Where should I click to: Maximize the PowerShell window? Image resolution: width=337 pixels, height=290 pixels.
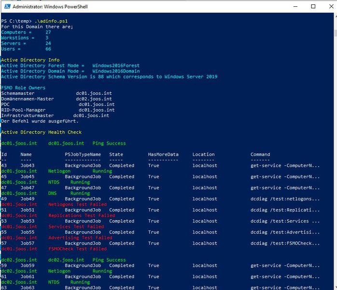click(x=313, y=6)
